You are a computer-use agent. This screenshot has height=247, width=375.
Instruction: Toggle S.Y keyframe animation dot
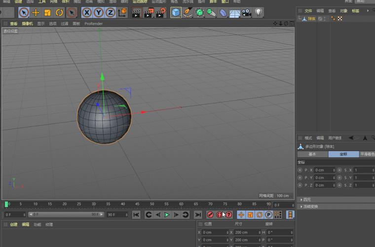[339, 177]
